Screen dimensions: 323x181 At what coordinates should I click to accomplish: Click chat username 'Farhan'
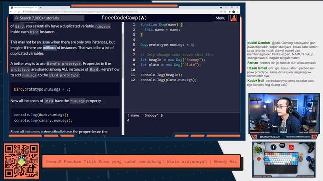pyautogui.click(x=253, y=63)
